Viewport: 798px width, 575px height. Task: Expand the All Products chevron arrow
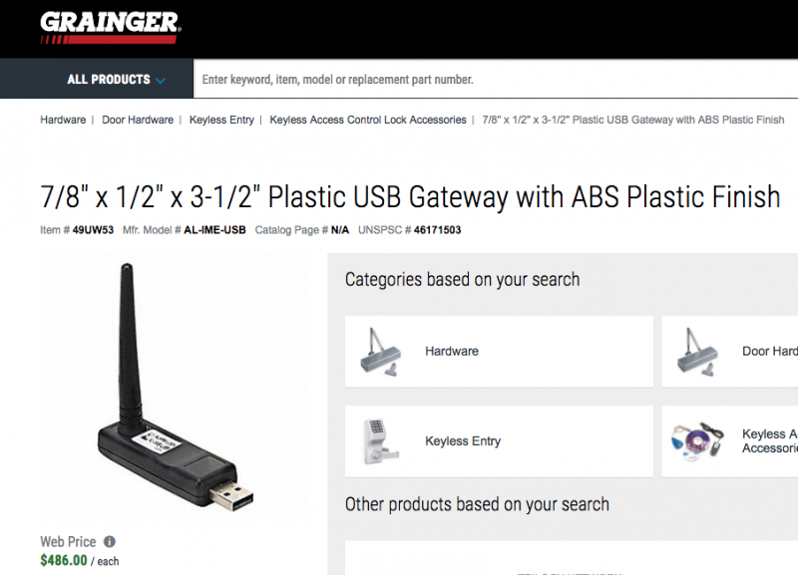pyautogui.click(x=161, y=81)
